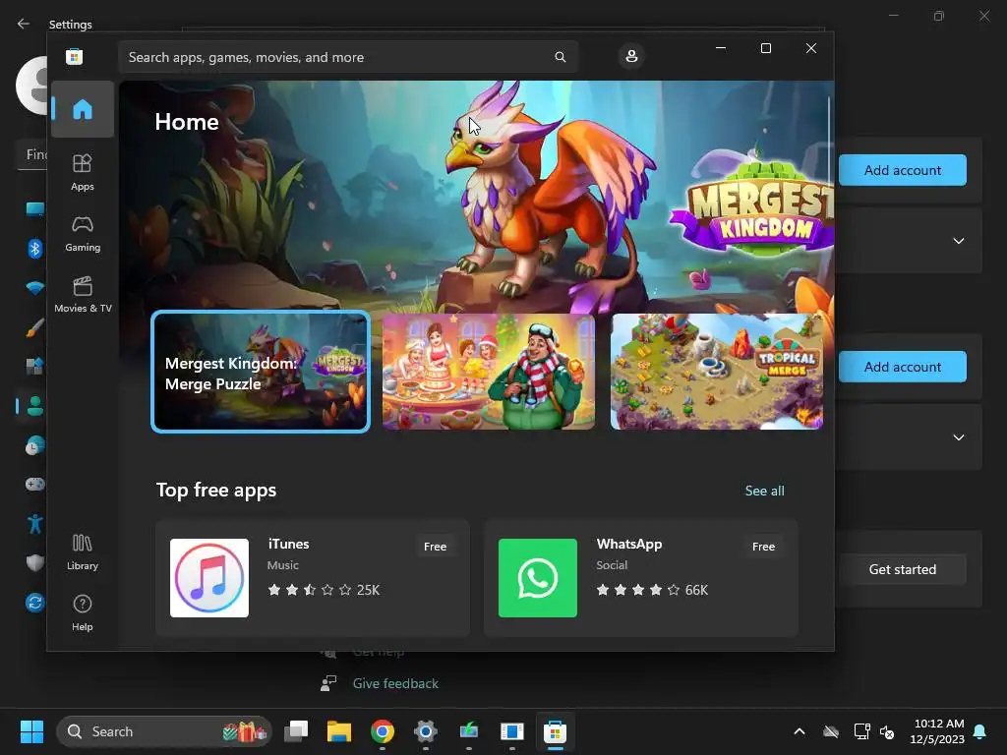
Task: Expand the first chevron section in Settings
Action: [958, 241]
